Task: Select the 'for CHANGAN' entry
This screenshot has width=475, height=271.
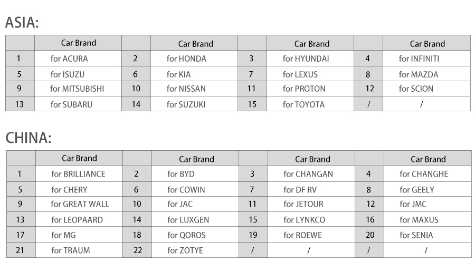Action: tap(311, 174)
